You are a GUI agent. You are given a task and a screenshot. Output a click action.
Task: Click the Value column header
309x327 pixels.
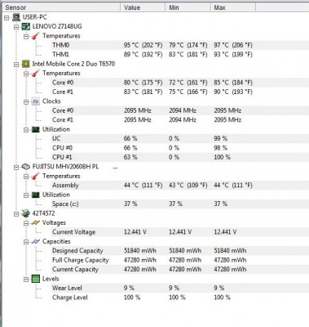[143, 7]
